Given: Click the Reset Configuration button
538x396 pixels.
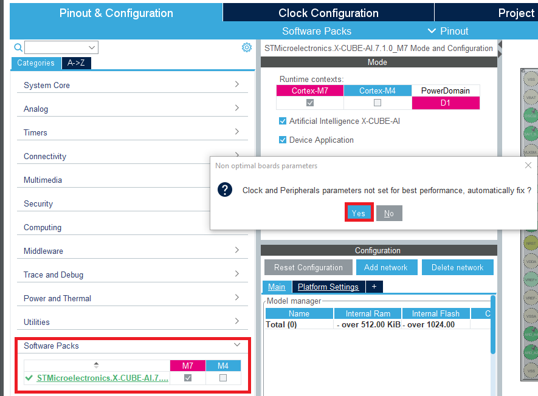Looking at the screenshot, I should click(x=308, y=267).
